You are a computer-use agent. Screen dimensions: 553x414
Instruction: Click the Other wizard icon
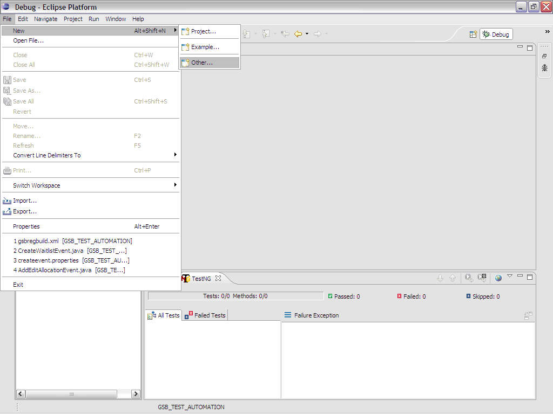click(185, 63)
